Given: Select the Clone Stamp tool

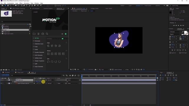Looking at the screenshot, I should [32, 6].
